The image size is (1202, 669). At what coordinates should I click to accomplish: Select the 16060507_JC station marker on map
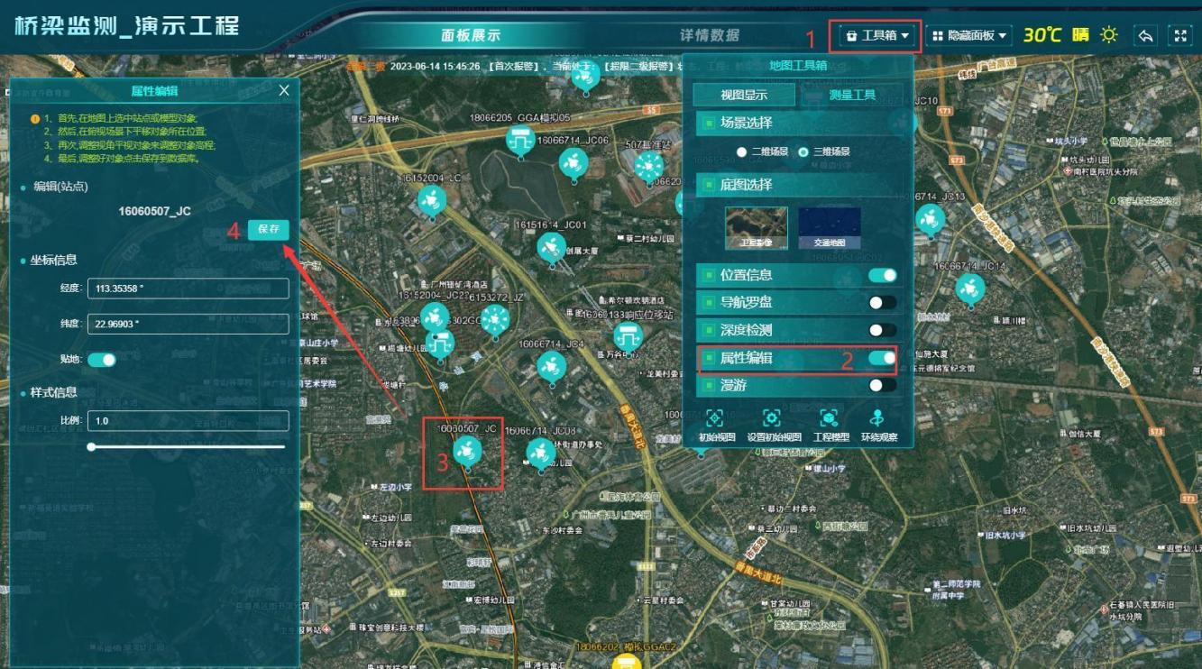[467, 451]
